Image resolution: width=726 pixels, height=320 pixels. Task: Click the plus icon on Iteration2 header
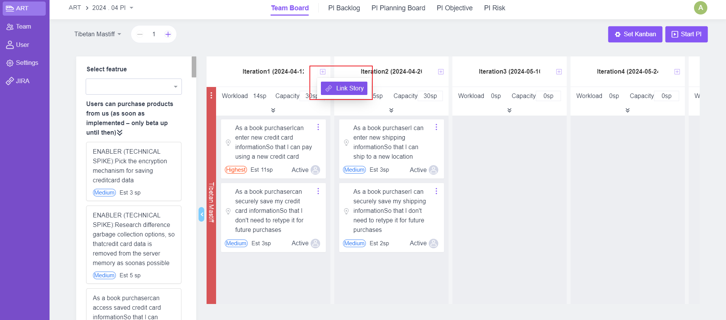[441, 72]
